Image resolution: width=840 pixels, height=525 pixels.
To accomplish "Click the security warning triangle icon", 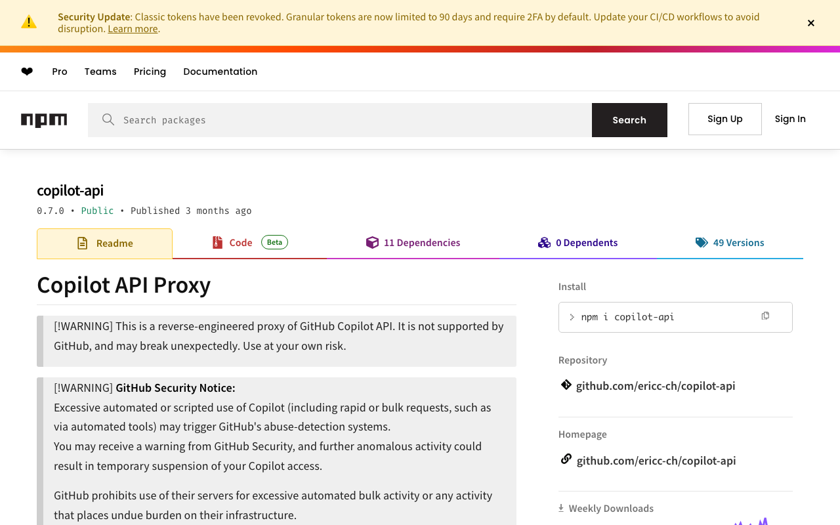I will pos(29,22).
